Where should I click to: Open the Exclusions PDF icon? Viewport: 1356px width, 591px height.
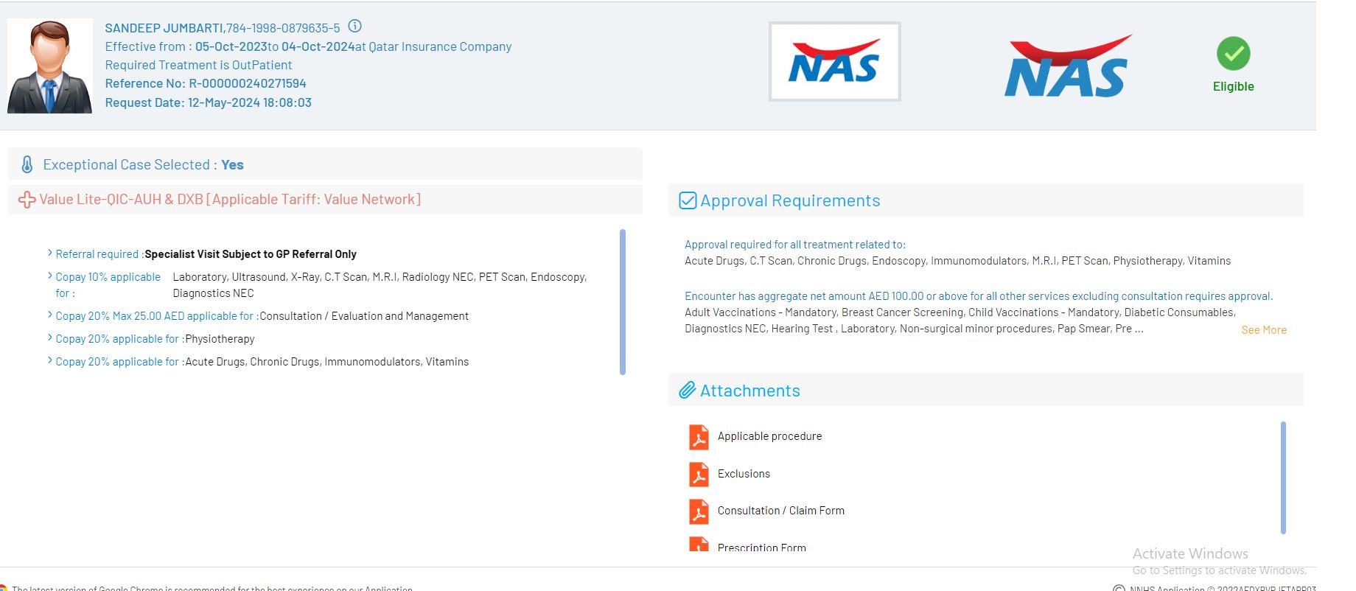coord(699,475)
